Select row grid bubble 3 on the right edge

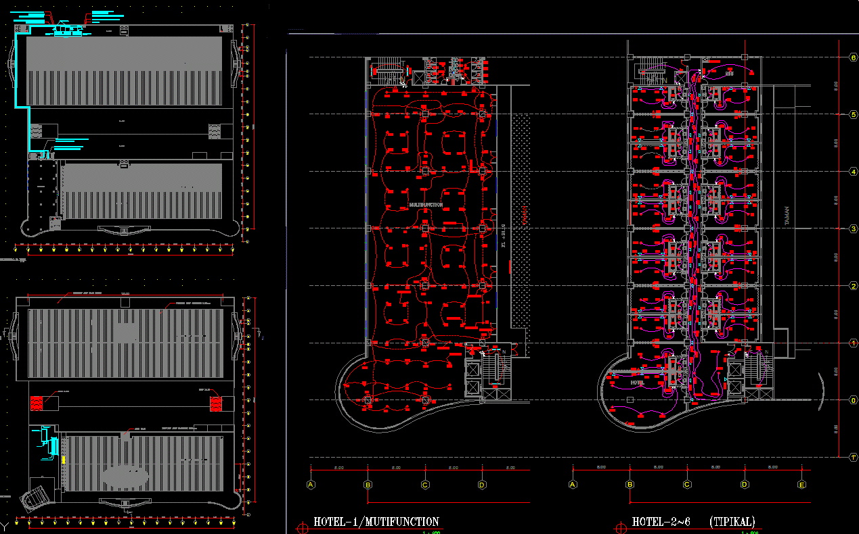click(x=854, y=229)
